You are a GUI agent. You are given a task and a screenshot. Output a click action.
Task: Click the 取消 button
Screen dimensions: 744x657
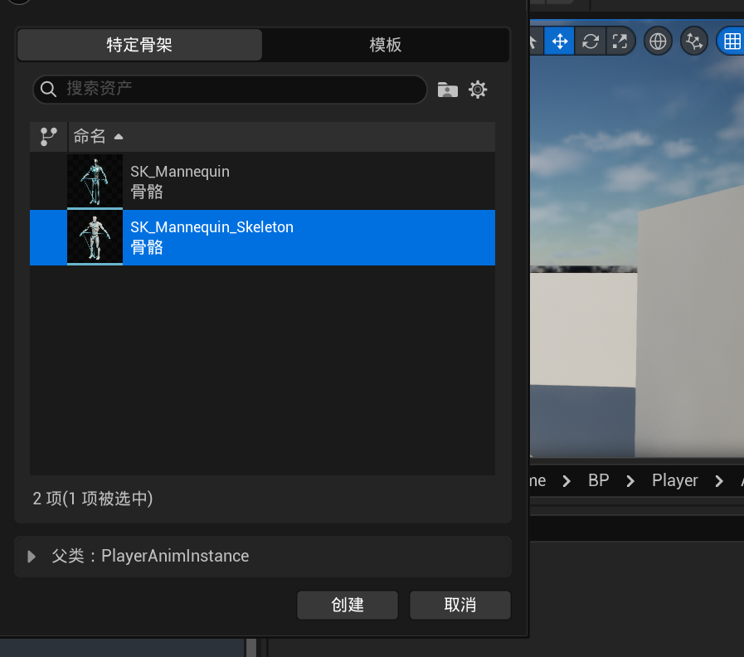coord(460,605)
